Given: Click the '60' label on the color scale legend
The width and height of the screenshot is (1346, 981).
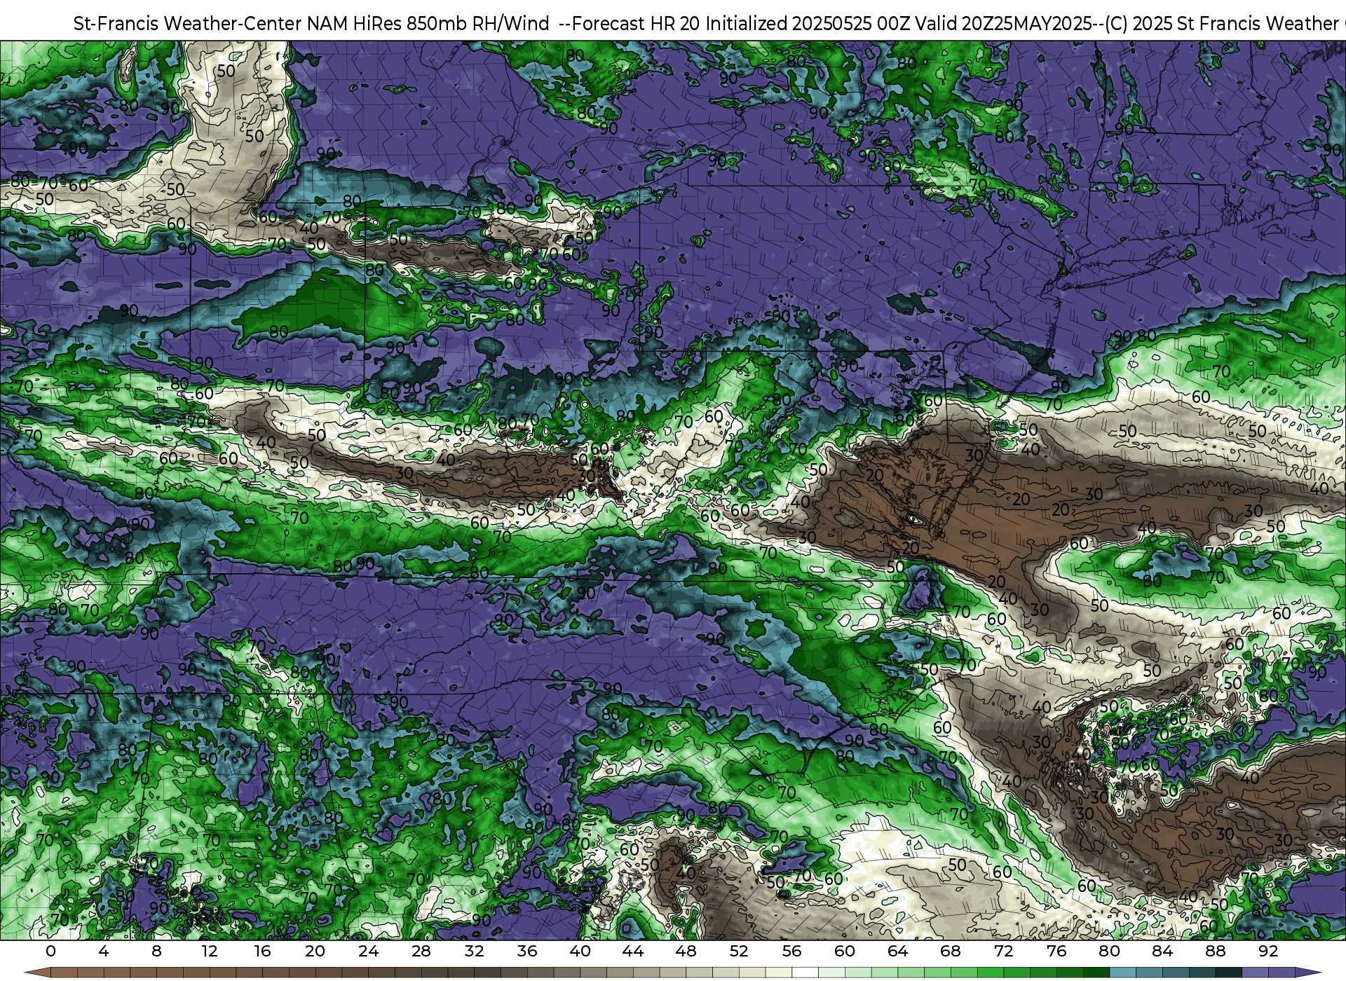Looking at the screenshot, I should coord(845,951).
